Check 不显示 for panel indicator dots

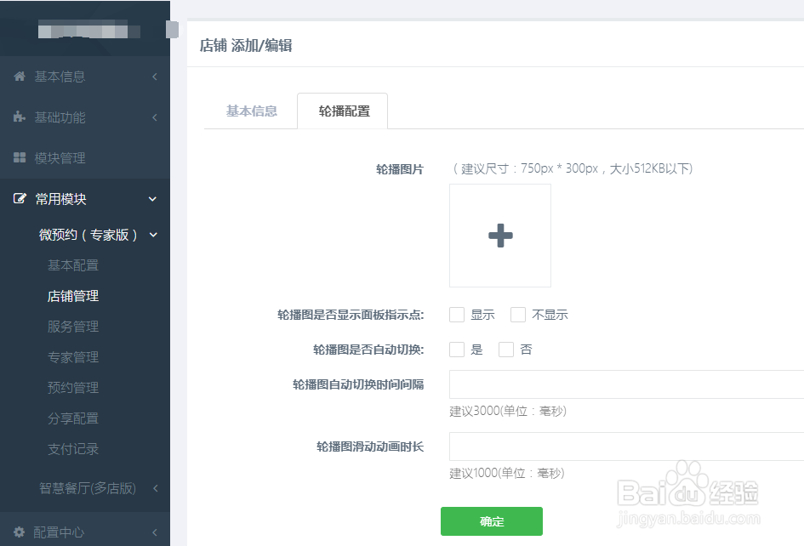pos(518,315)
